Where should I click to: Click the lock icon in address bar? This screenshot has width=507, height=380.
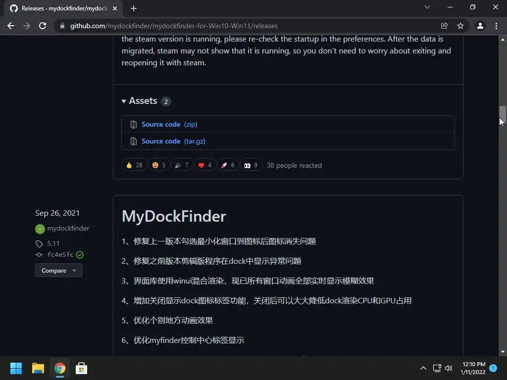tap(62, 26)
